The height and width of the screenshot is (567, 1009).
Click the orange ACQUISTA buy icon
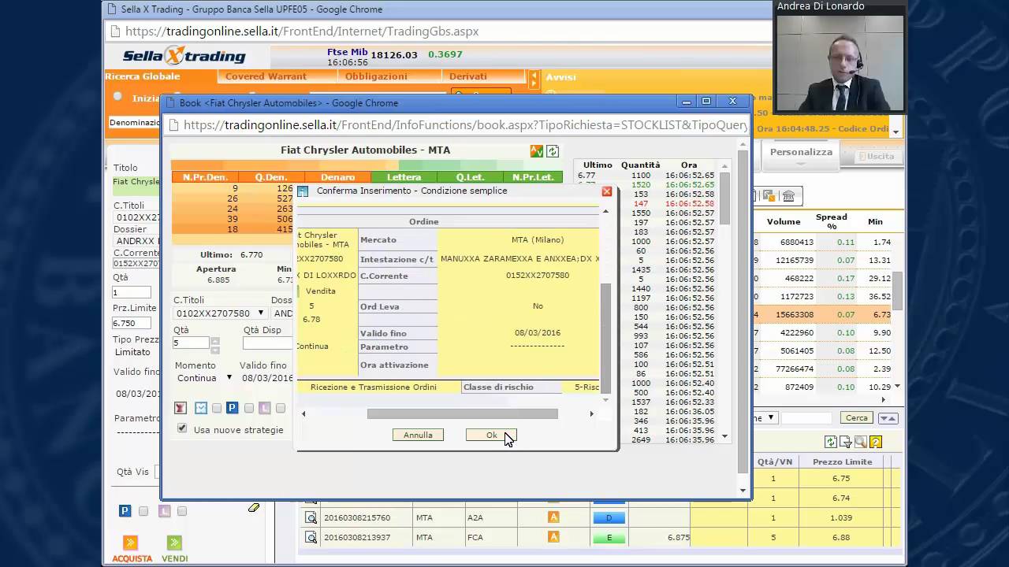(131, 543)
